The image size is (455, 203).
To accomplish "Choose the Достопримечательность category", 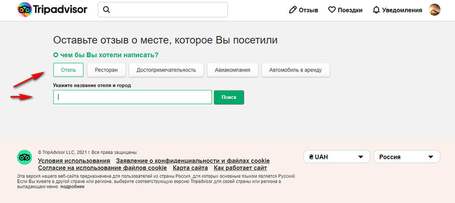I will point(166,70).
